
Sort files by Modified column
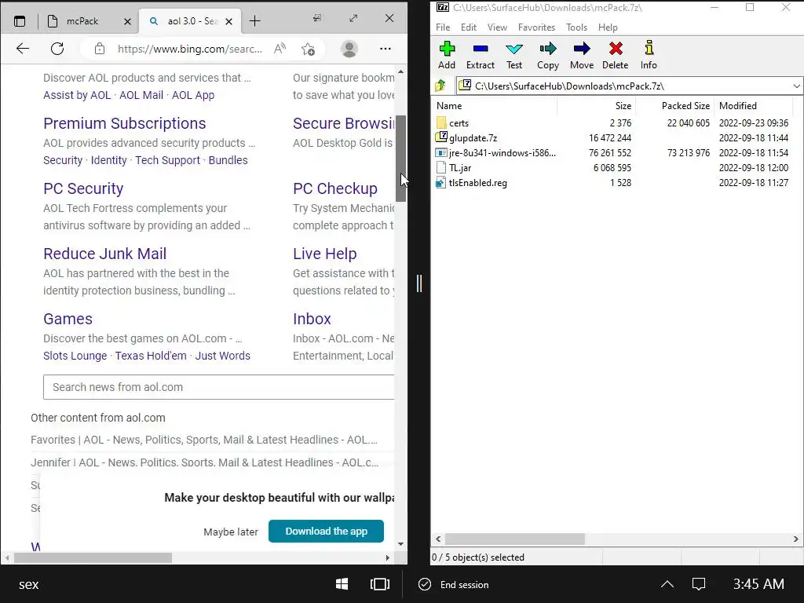(x=754, y=106)
